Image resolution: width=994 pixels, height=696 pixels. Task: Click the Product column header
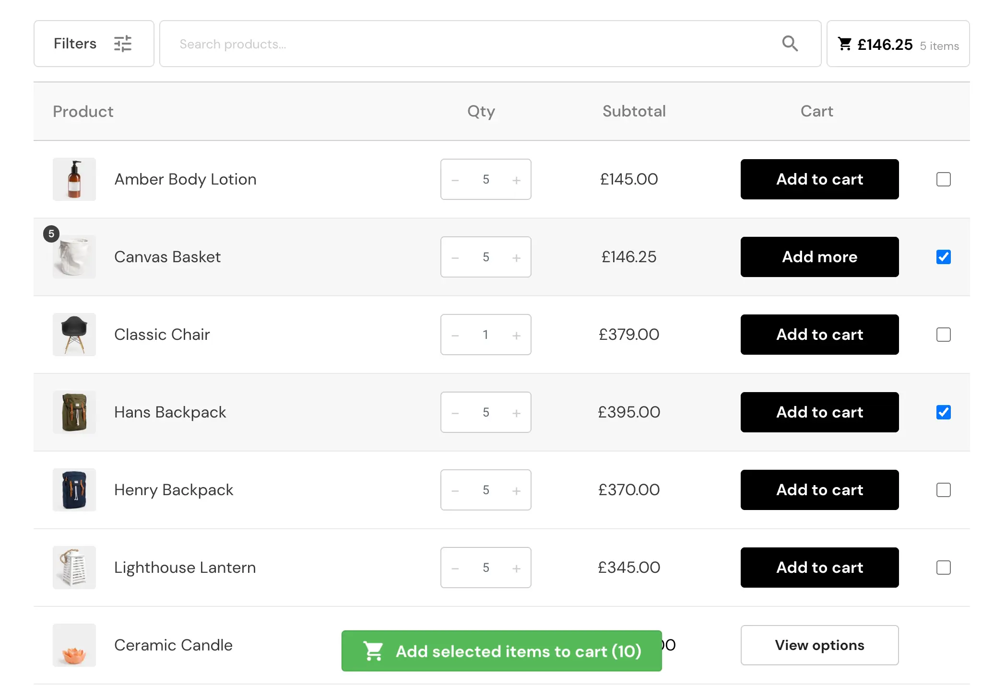[x=83, y=112]
